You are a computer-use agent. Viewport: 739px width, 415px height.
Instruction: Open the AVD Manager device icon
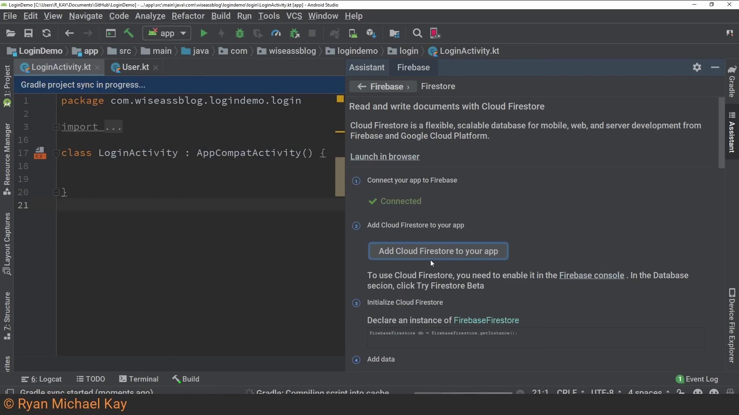tap(353, 33)
